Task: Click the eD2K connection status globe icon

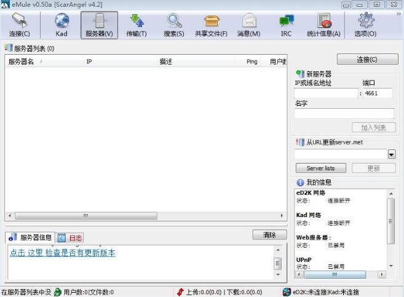Action: (x=287, y=292)
